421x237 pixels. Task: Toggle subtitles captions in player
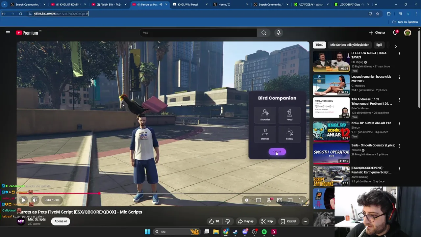pyautogui.click(x=259, y=200)
